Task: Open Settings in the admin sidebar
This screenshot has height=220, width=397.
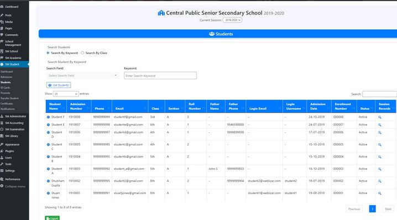Action: pos(10,171)
